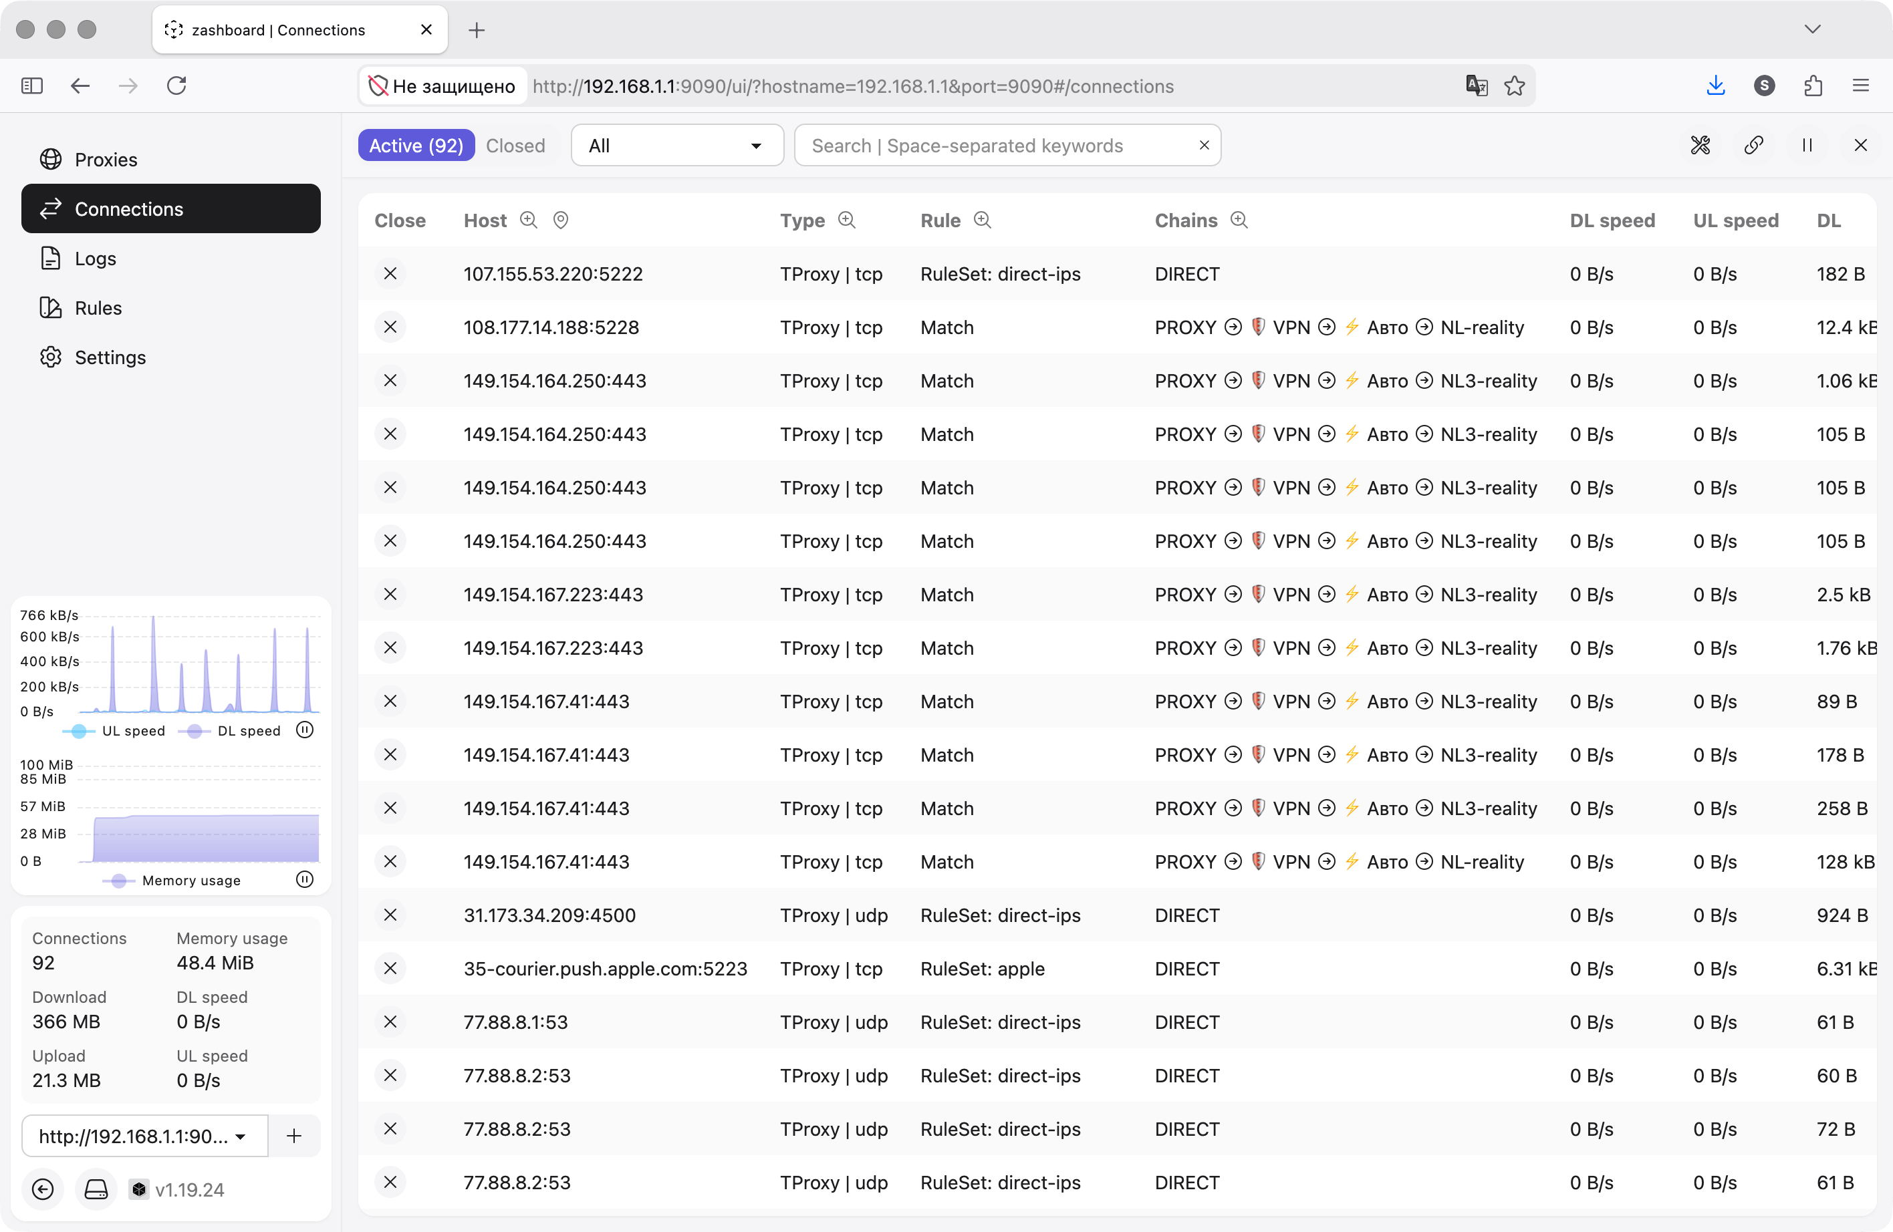The image size is (1893, 1232).
Task: Open the Proxies page in sidebar
Action: pos(170,160)
